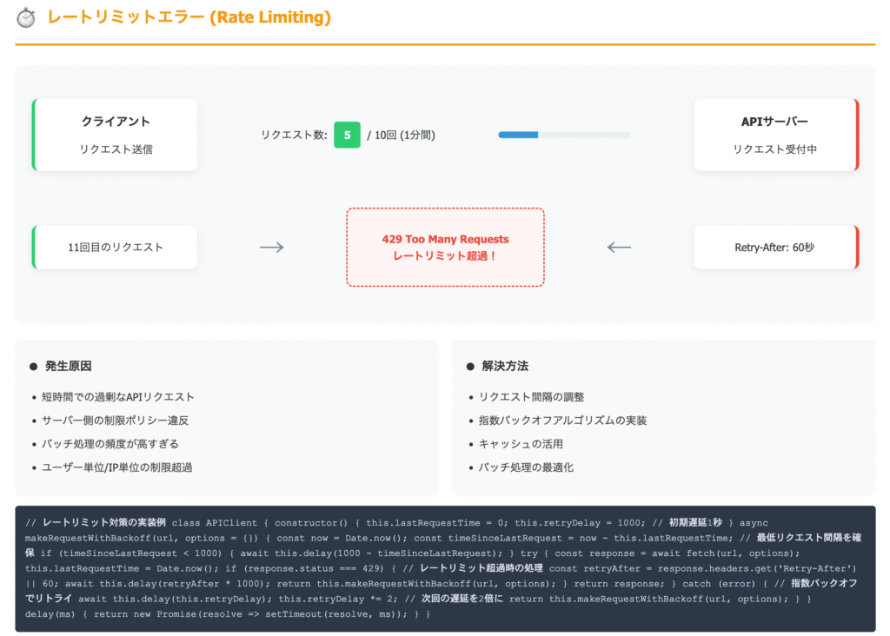890x636 pixels.
Task: Click the black bullet icon next to 解決方法
Action: point(470,367)
